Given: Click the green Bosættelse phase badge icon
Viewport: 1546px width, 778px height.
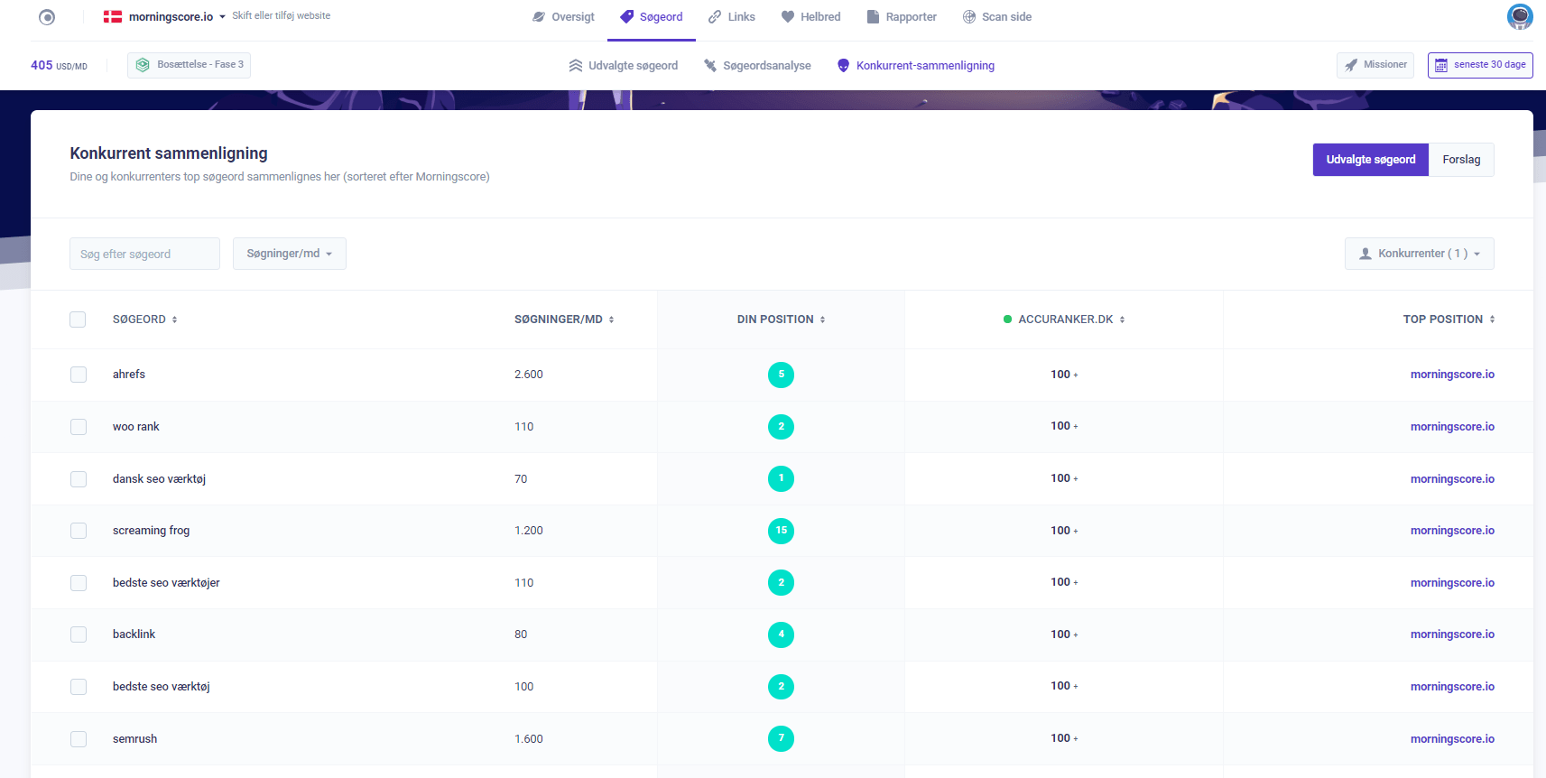Looking at the screenshot, I should [x=143, y=65].
